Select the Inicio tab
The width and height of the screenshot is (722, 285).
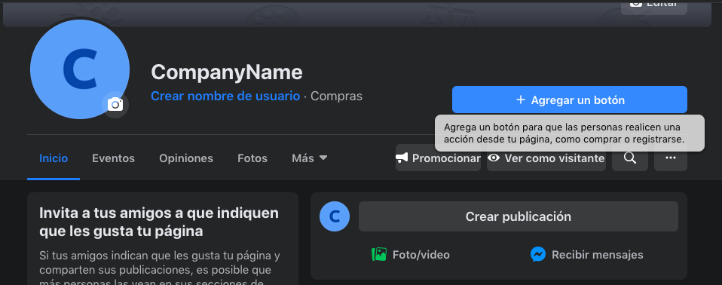pyautogui.click(x=54, y=158)
